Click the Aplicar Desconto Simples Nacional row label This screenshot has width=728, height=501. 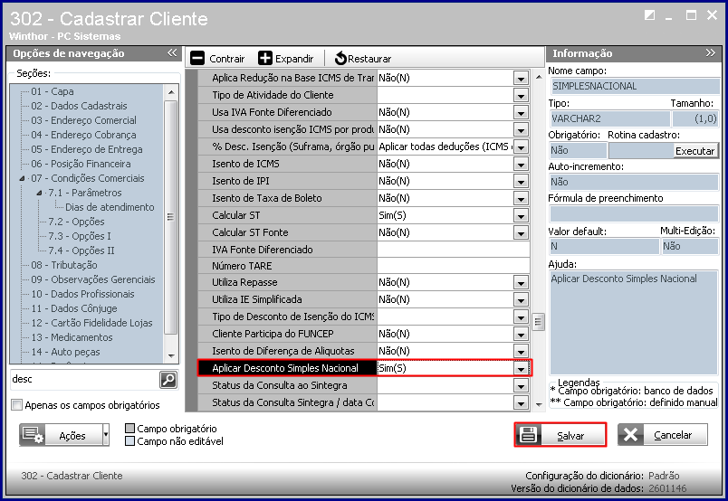287,368
